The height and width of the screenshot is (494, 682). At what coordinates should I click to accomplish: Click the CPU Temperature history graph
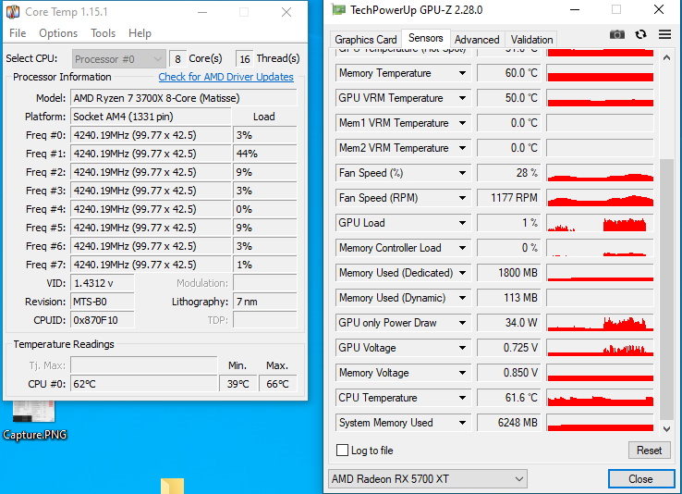[x=601, y=398]
